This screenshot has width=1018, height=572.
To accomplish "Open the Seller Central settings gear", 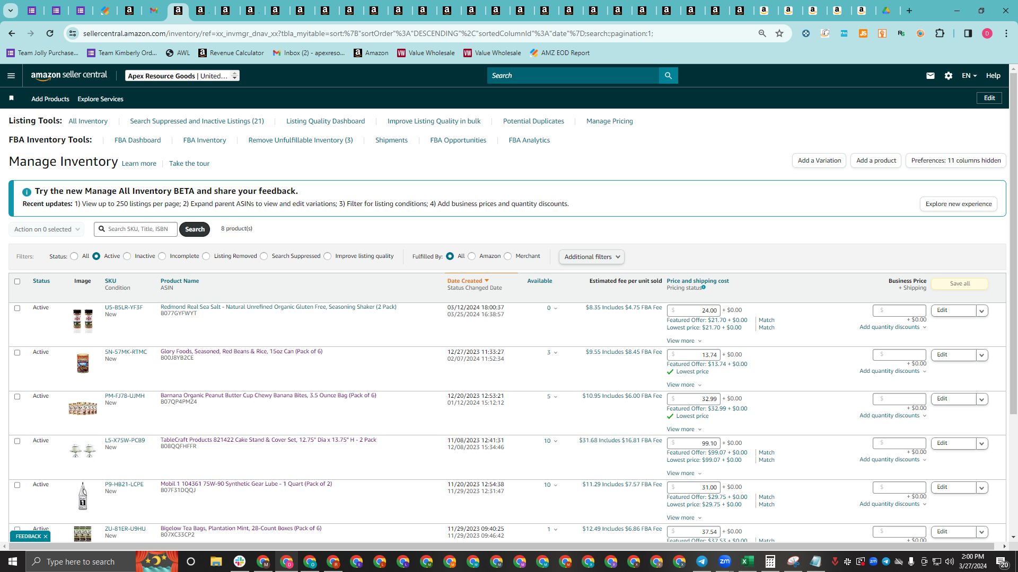I will tap(949, 76).
